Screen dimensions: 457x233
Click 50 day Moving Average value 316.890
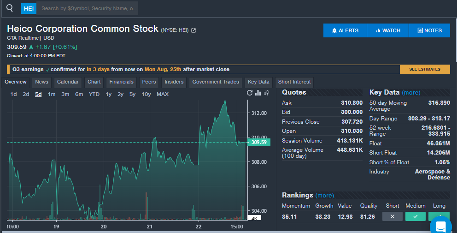click(x=439, y=103)
